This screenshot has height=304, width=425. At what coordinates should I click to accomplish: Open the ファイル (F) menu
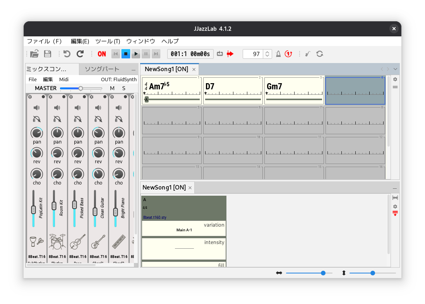45,41
